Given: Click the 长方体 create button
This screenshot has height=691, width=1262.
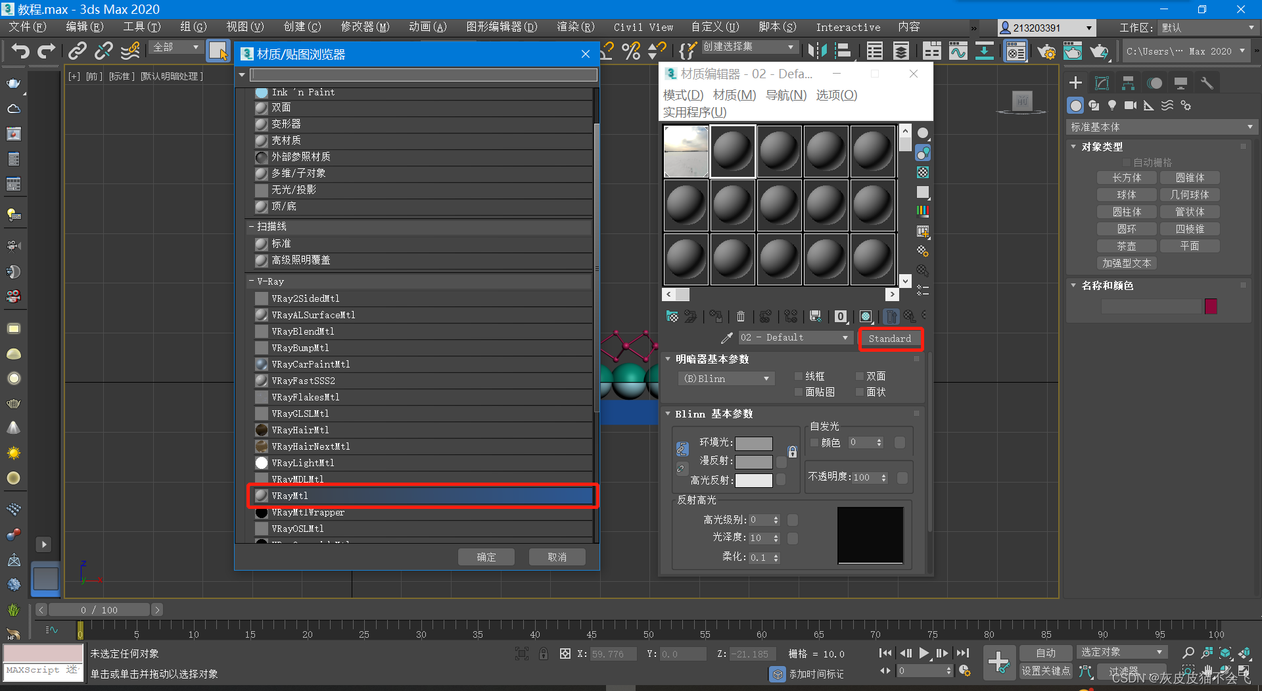Looking at the screenshot, I should (x=1127, y=178).
